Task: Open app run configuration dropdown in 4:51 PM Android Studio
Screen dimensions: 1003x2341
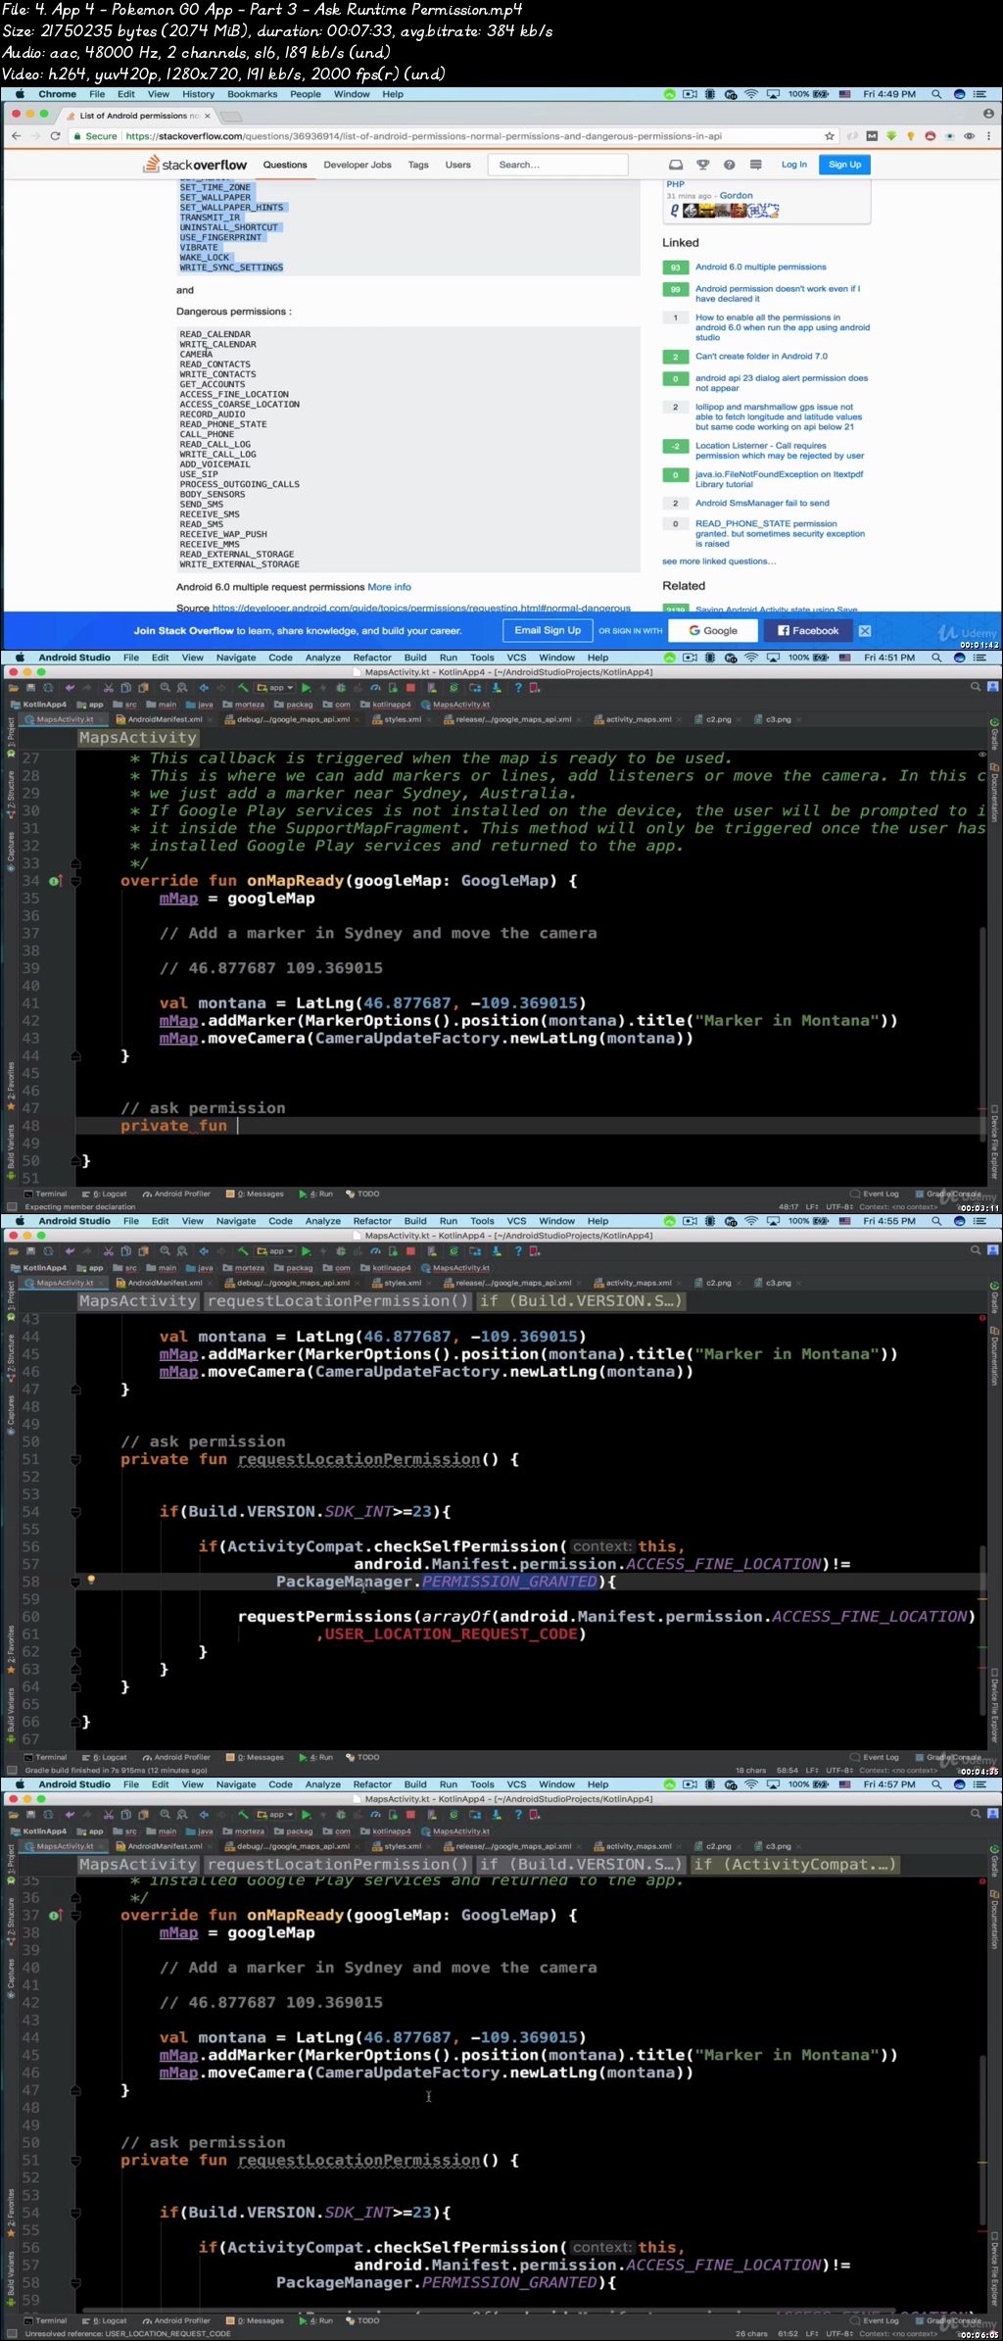Action: point(276,688)
